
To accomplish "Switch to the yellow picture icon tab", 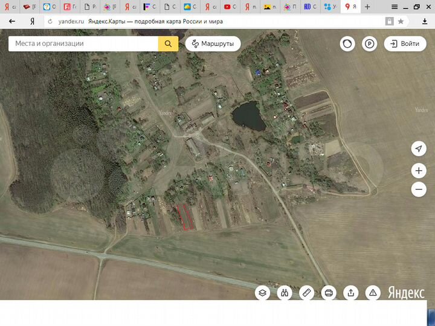I will tap(270, 7).
